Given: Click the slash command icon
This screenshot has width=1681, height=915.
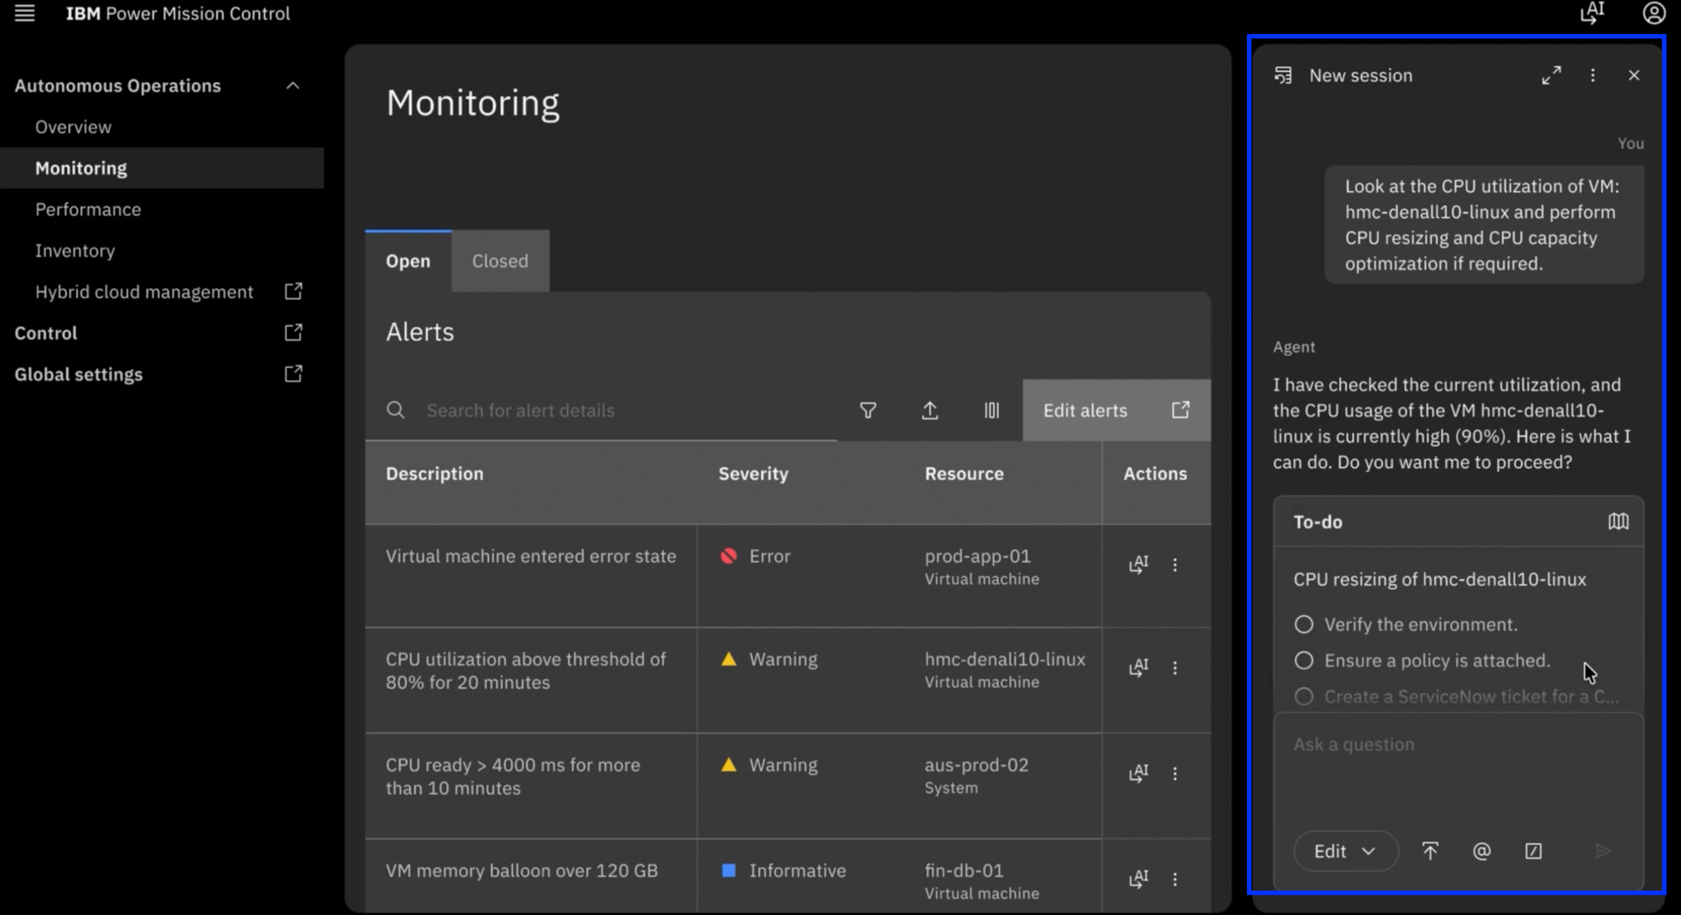Looking at the screenshot, I should click(x=1533, y=851).
